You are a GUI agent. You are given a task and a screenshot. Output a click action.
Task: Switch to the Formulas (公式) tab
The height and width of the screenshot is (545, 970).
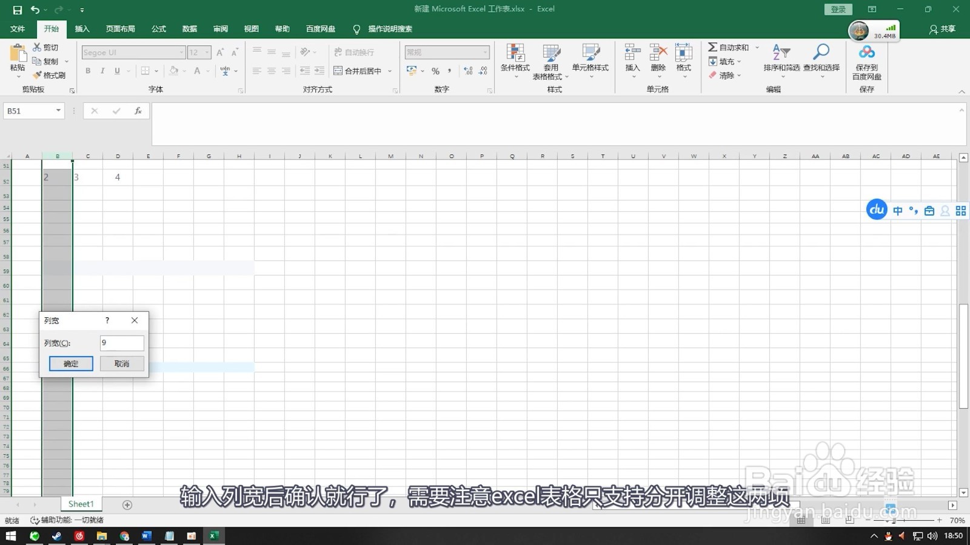coord(159,29)
